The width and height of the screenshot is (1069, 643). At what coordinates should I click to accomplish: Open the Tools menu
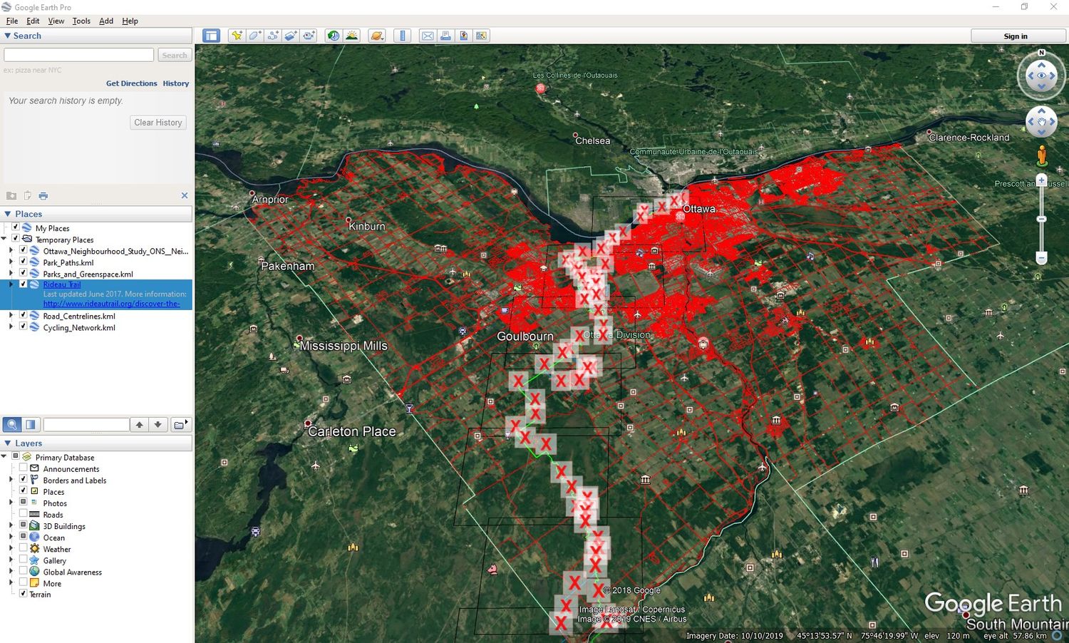81,21
